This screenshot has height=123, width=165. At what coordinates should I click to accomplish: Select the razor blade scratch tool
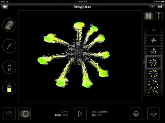tap(9, 25)
